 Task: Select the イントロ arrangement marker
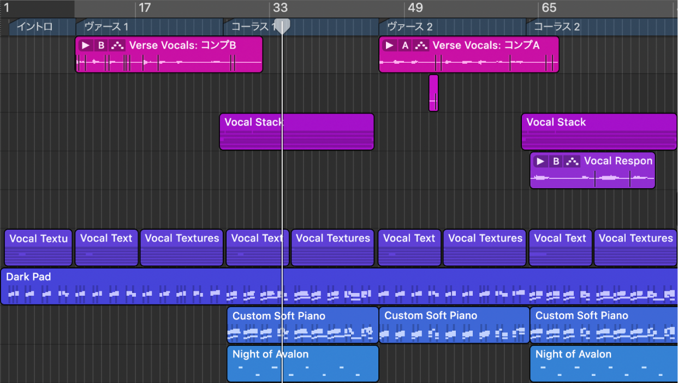pos(35,27)
